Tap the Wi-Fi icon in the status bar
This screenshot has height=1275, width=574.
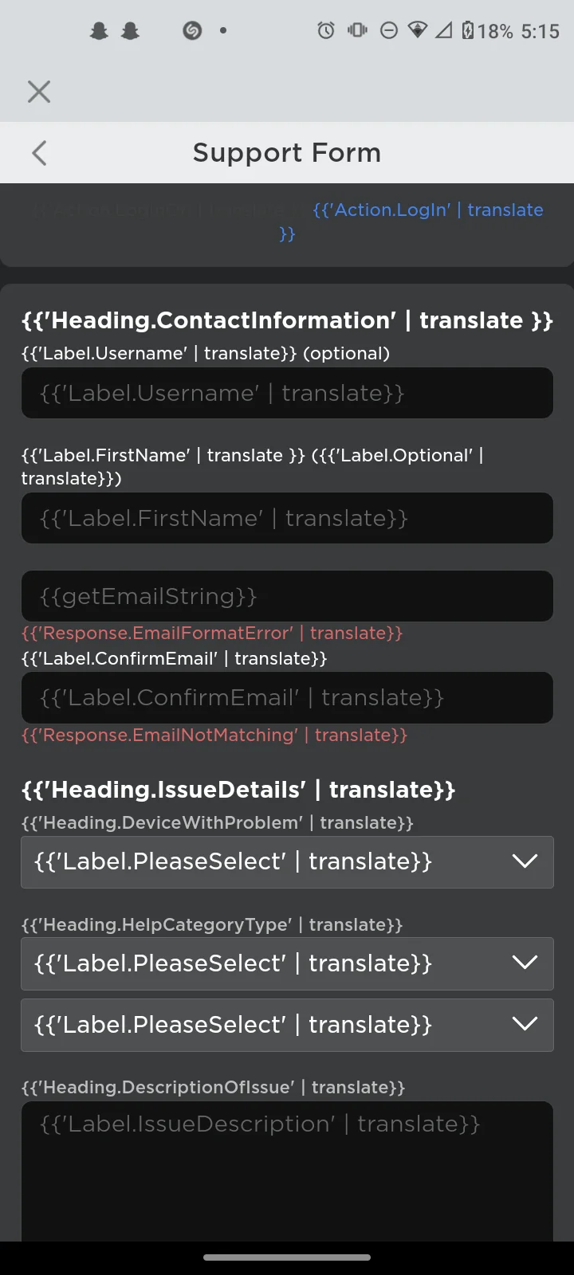point(419,30)
